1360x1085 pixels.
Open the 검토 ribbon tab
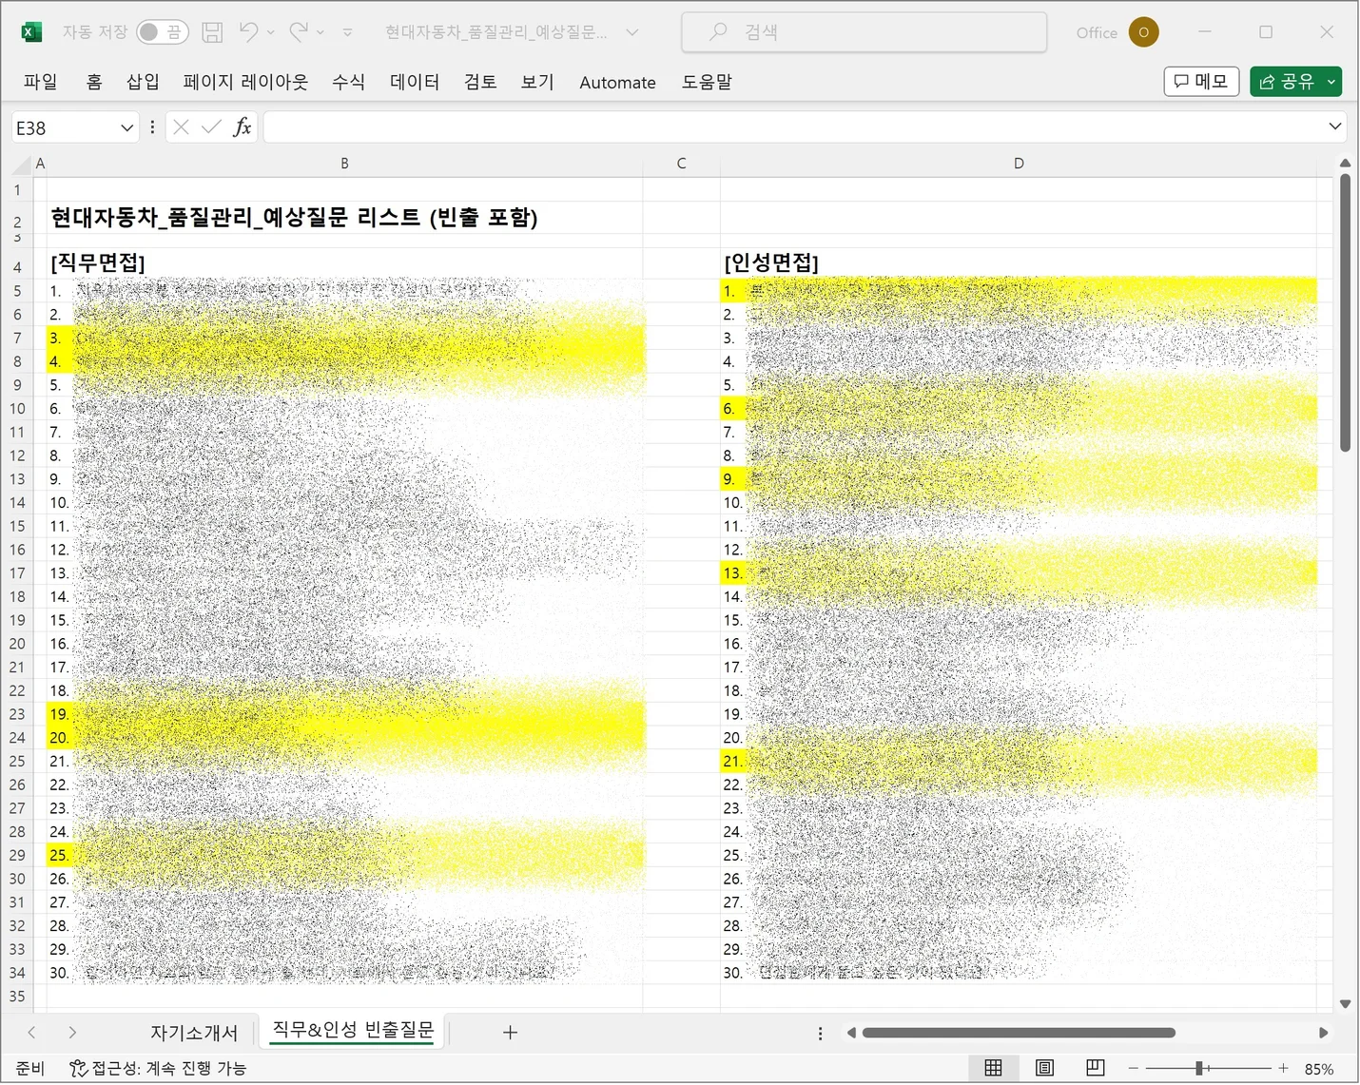tap(480, 82)
